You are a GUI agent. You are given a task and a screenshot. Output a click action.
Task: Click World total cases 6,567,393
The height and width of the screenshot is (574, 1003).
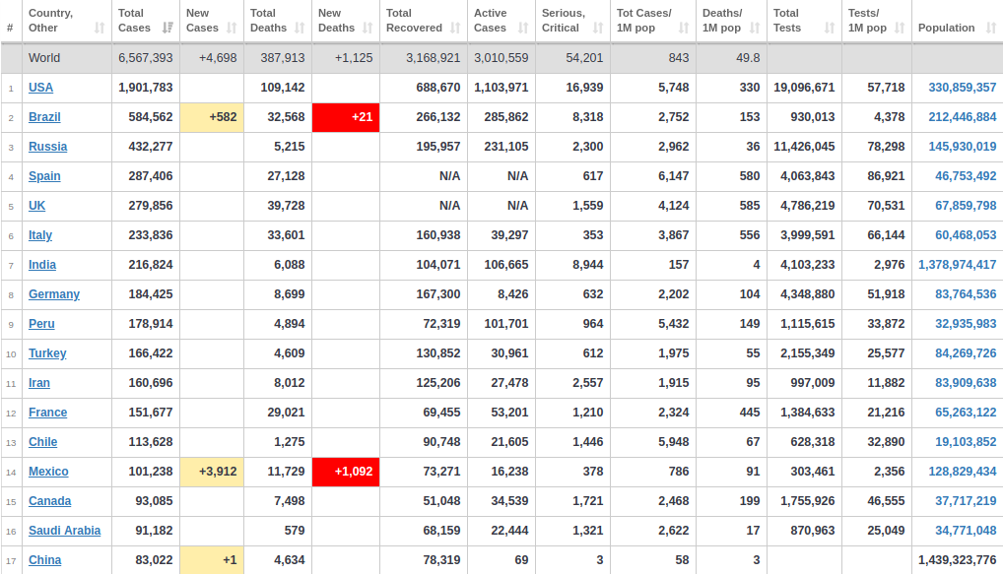145,58
